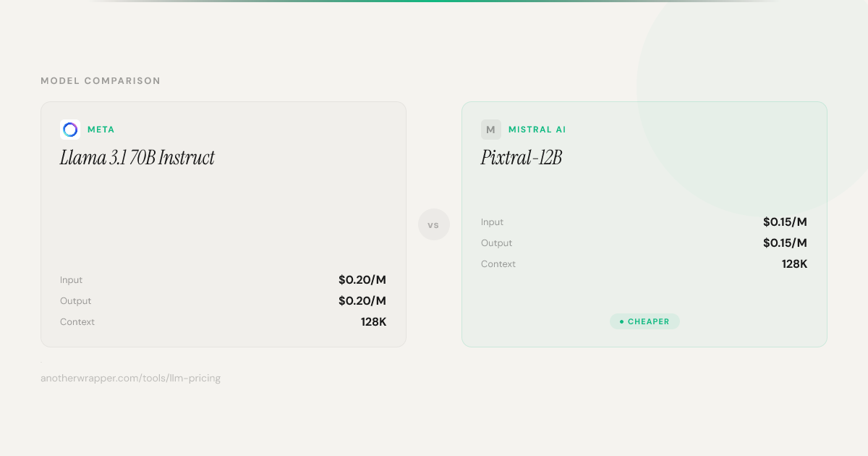The width and height of the screenshot is (868, 456).
Task: Click the 128K context value for Llama
Action: click(x=373, y=322)
